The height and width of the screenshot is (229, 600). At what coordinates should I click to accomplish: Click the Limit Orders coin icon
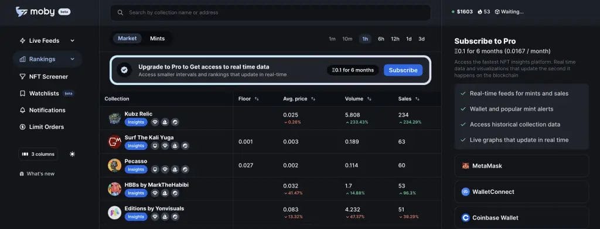(x=23, y=127)
